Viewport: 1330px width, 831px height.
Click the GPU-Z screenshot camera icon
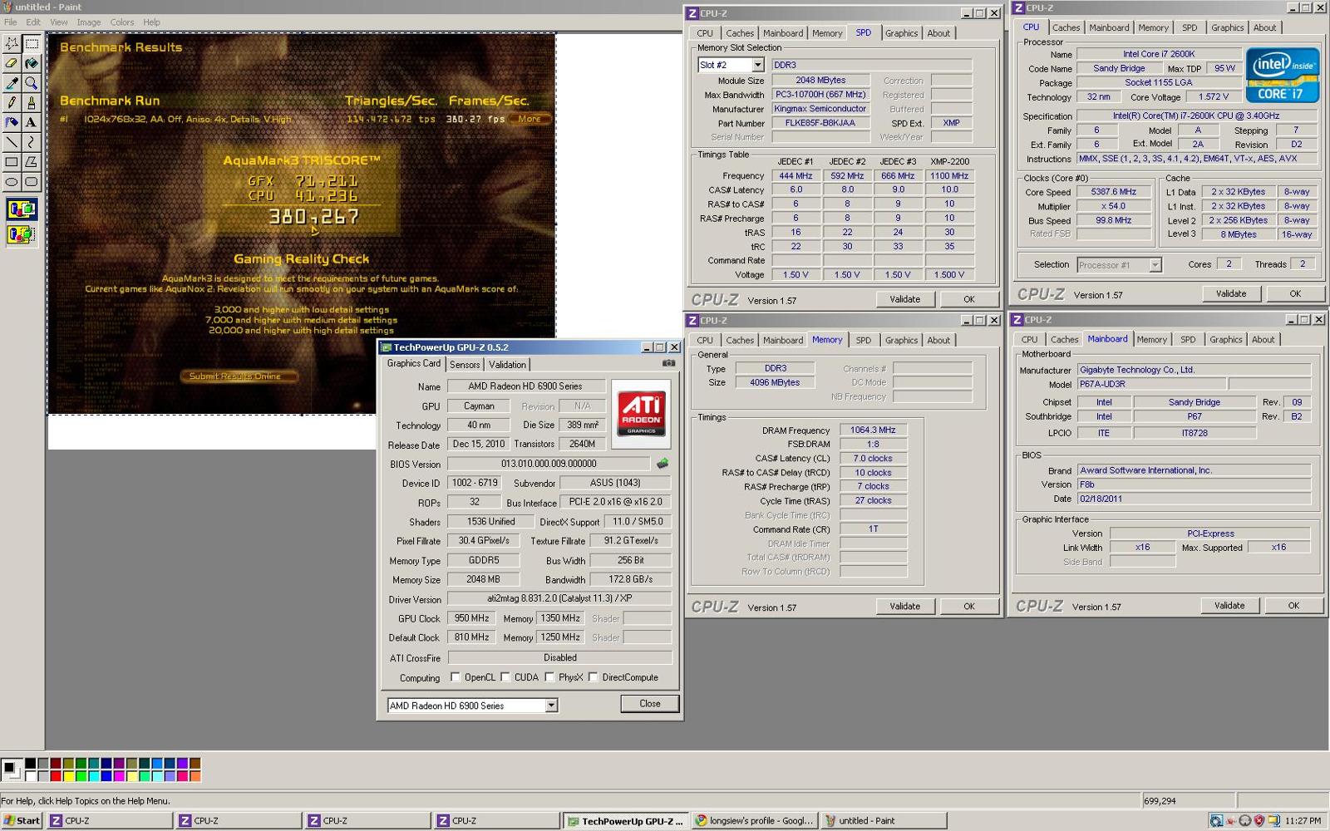tap(668, 363)
